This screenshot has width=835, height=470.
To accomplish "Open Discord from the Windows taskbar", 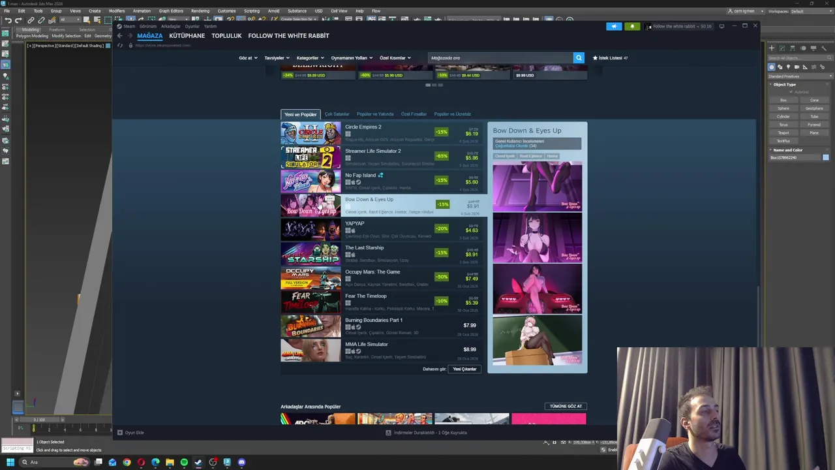I will point(241,462).
